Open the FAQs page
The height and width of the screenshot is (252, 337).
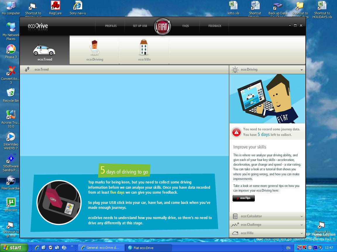(186, 26)
